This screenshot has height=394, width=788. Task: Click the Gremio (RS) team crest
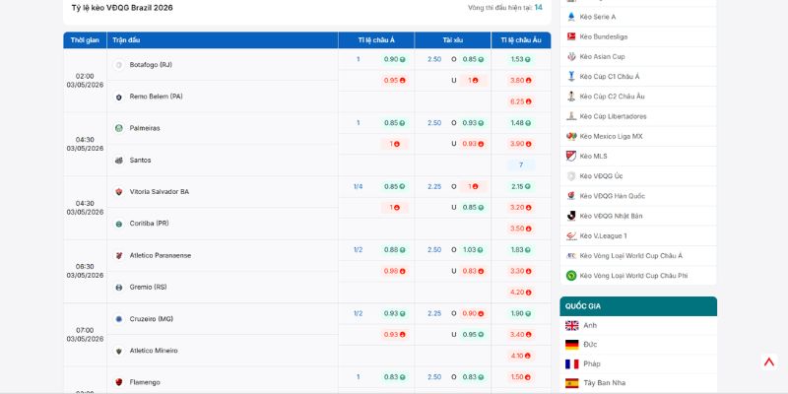[x=118, y=288]
